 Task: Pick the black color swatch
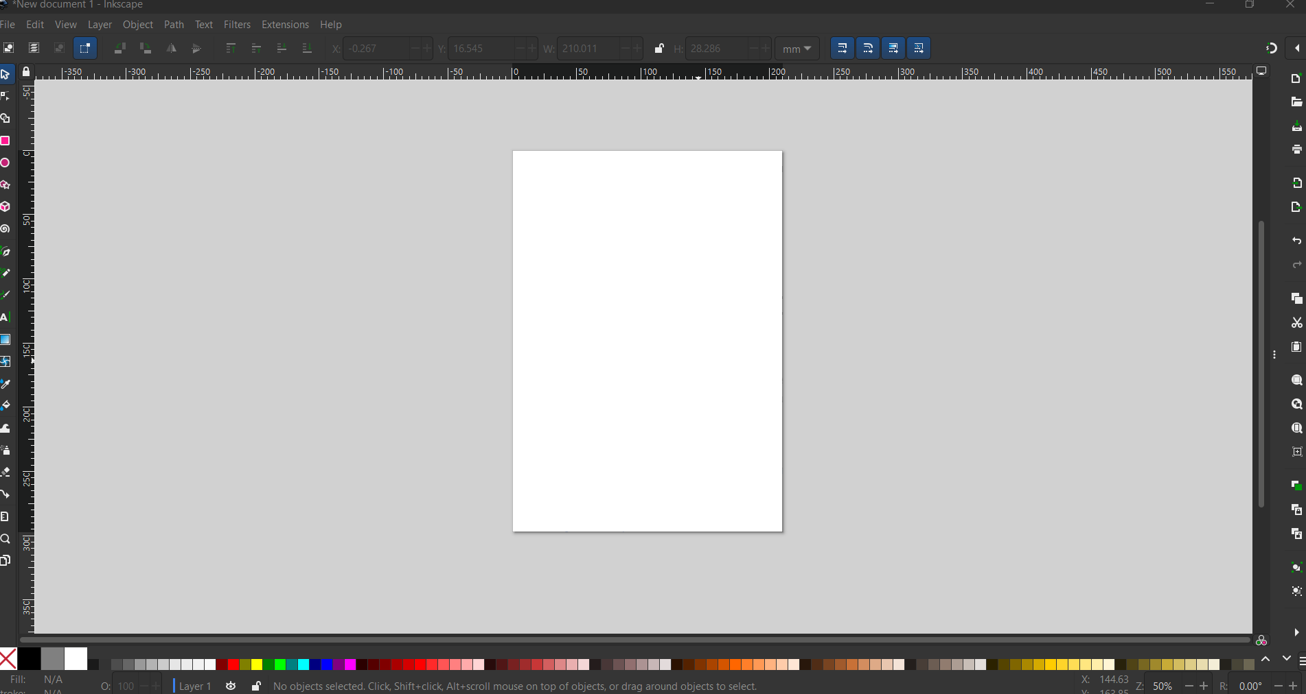click(x=29, y=659)
